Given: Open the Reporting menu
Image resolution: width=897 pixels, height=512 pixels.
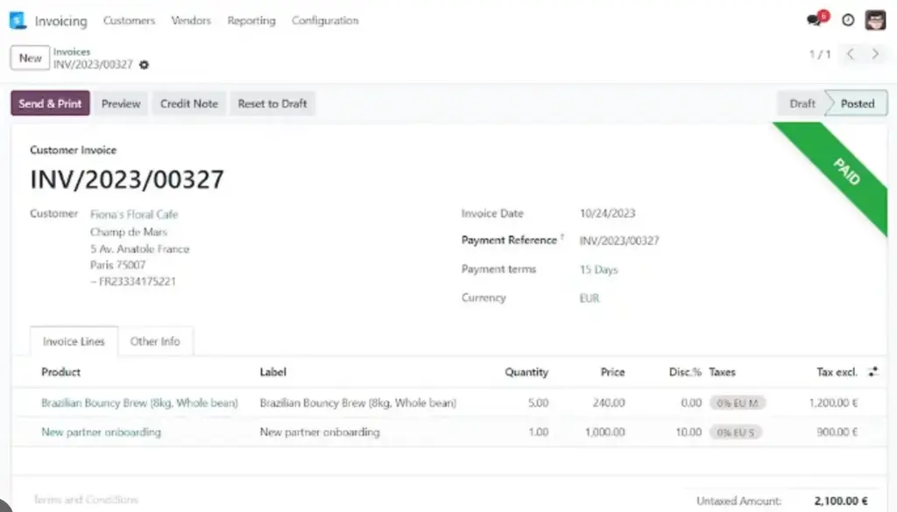Looking at the screenshot, I should (x=251, y=20).
